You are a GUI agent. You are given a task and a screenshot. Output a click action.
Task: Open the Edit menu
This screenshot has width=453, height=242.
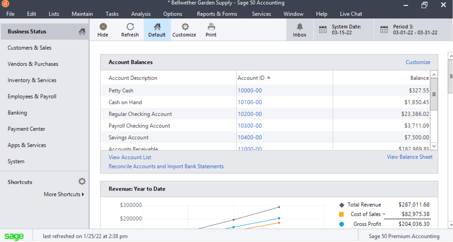pyautogui.click(x=32, y=14)
